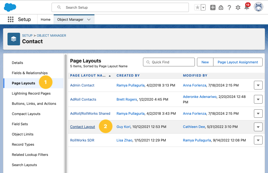Open the Help question mark icon
268x173 pixels.
pyautogui.click(x=229, y=8)
